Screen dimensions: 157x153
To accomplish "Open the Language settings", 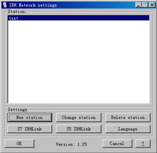I will 128,129.
